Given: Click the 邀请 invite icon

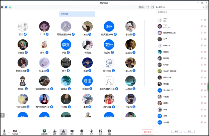Looking at the screenshot, I should (55, 131).
